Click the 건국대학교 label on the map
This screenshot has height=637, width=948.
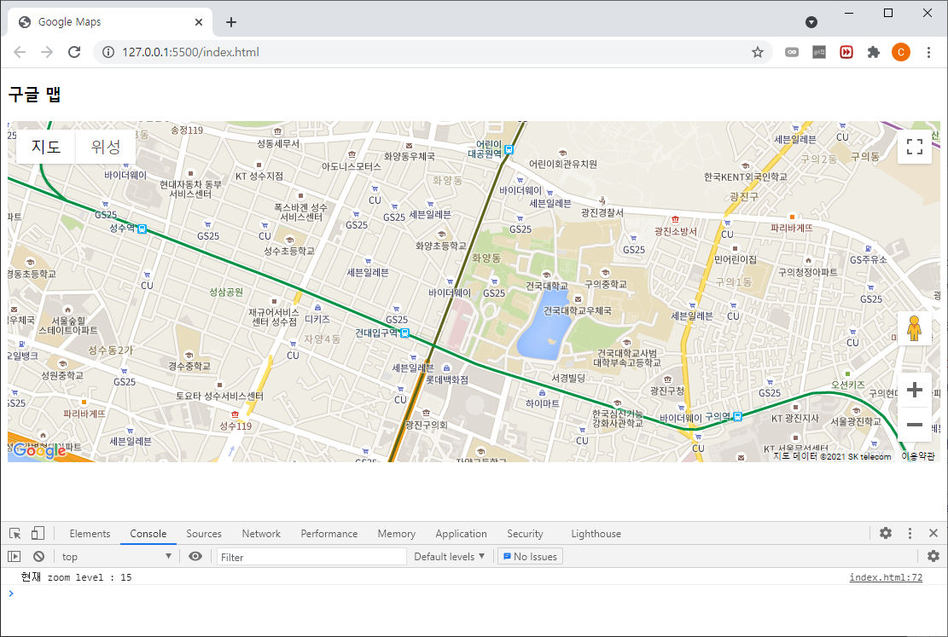[547, 286]
